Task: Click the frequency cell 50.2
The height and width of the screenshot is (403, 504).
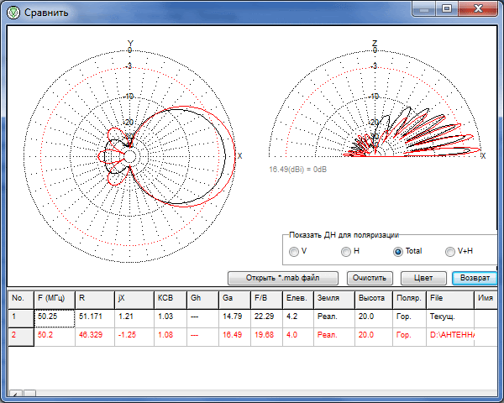Action: [x=55, y=337]
